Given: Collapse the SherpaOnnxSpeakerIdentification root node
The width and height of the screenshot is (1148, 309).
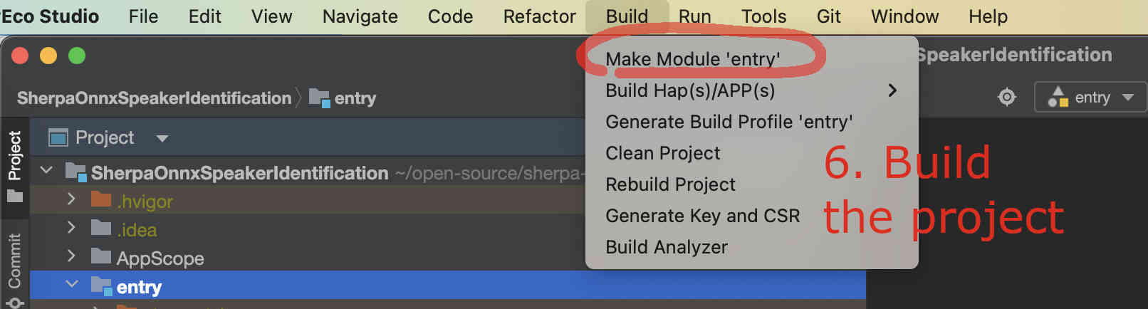Looking at the screenshot, I should click(47, 170).
